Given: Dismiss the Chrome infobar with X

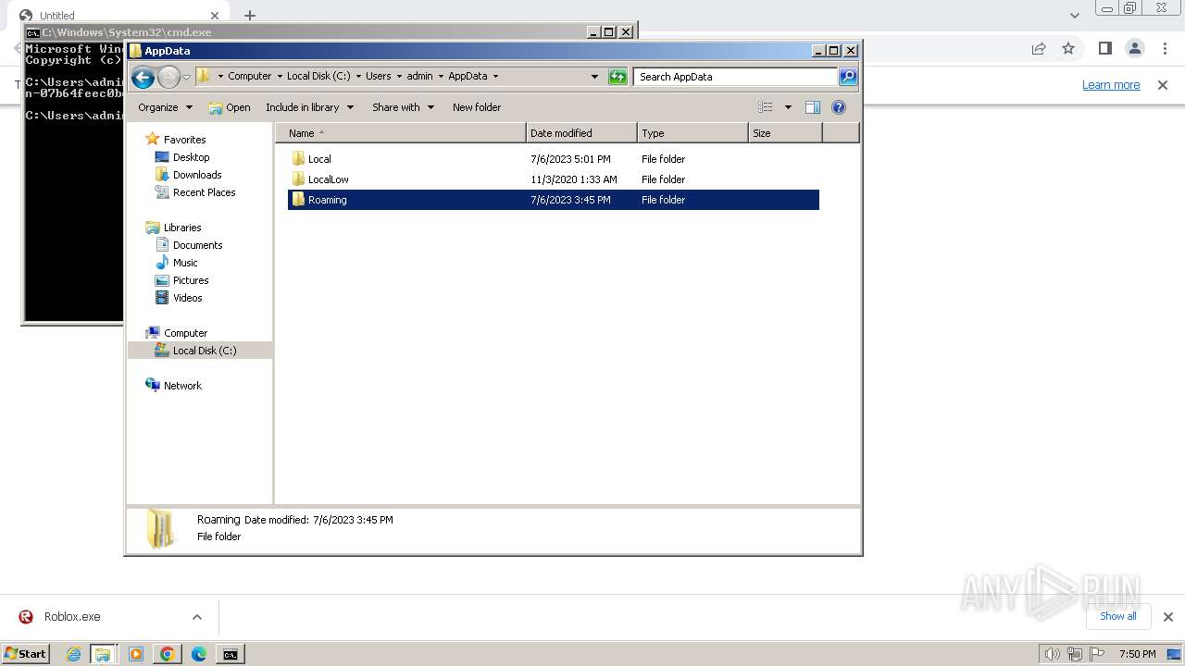Looking at the screenshot, I should coord(1163,85).
